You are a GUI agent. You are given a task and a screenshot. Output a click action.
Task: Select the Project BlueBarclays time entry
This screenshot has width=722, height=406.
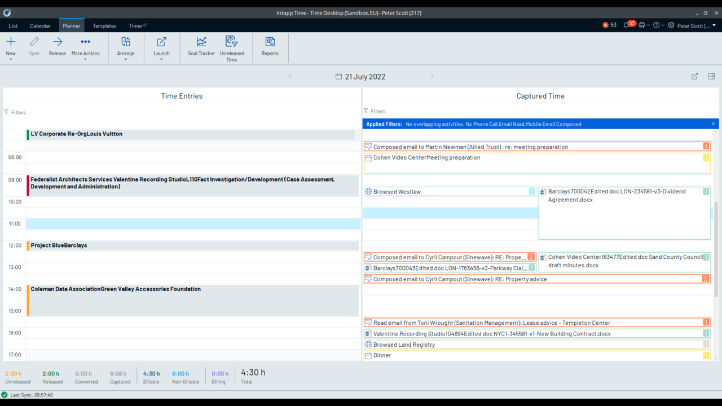click(193, 246)
